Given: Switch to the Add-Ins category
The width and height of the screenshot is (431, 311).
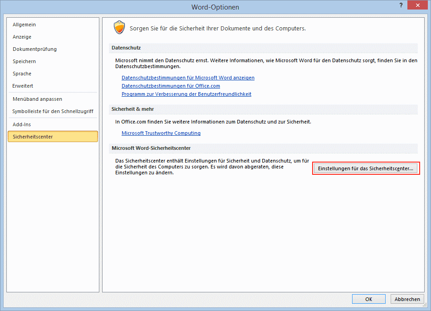Looking at the screenshot, I should click(x=22, y=124).
